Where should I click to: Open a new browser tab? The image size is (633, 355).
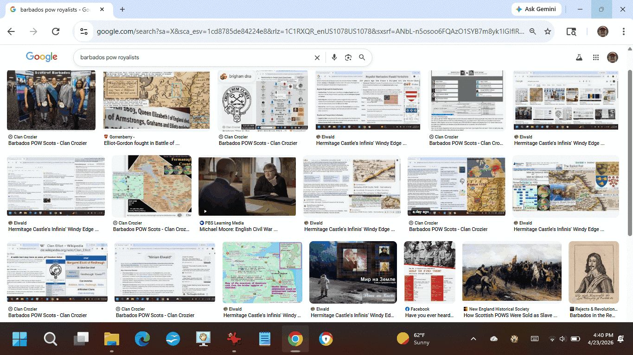122,9
